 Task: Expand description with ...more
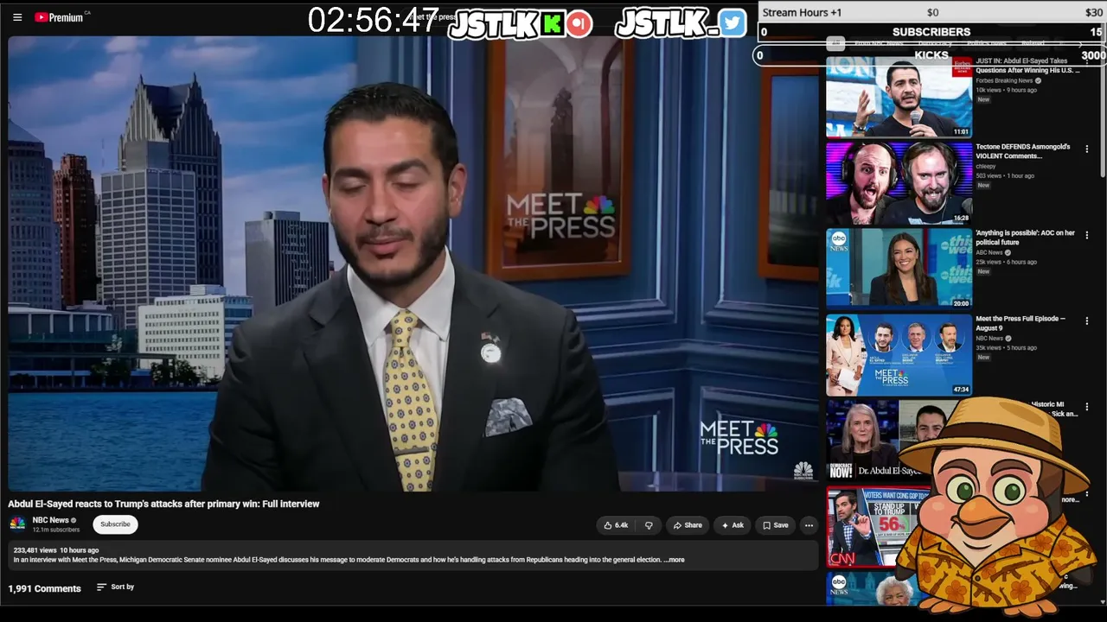(x=674, y=560)
